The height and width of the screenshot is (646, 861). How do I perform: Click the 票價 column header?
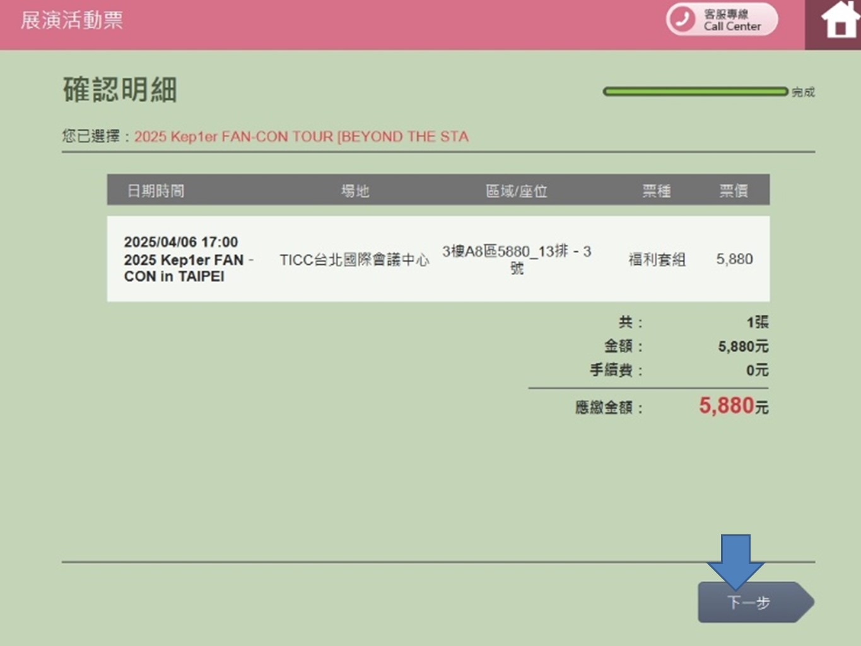[x=734, y=191]
